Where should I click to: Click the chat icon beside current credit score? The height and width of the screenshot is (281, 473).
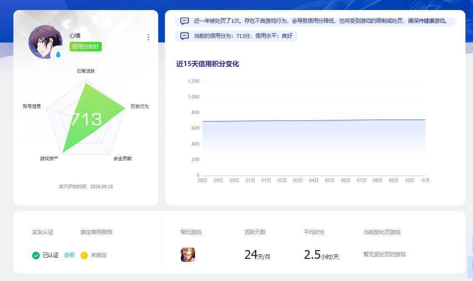tap(185, 36)
